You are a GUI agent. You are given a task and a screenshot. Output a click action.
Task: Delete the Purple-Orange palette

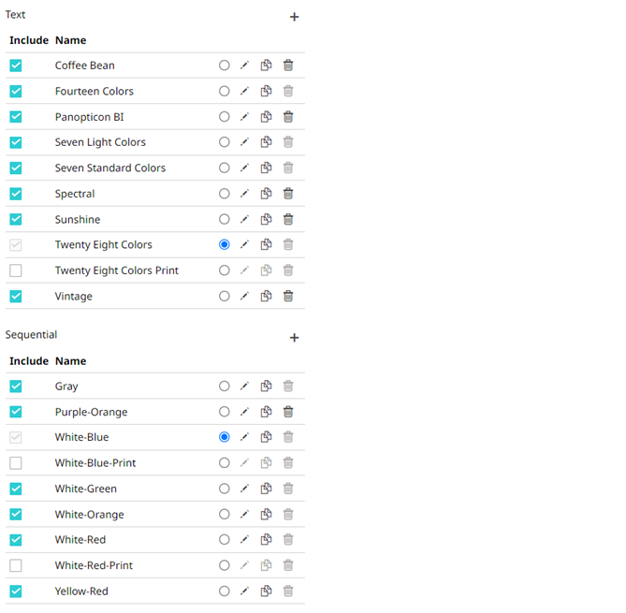pyautogui.click(x=288, y=412)
